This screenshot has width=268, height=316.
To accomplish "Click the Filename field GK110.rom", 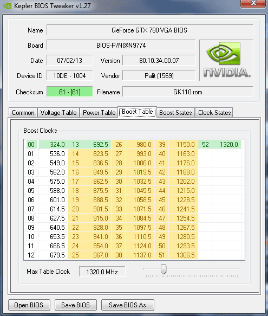I will point(188,92).
